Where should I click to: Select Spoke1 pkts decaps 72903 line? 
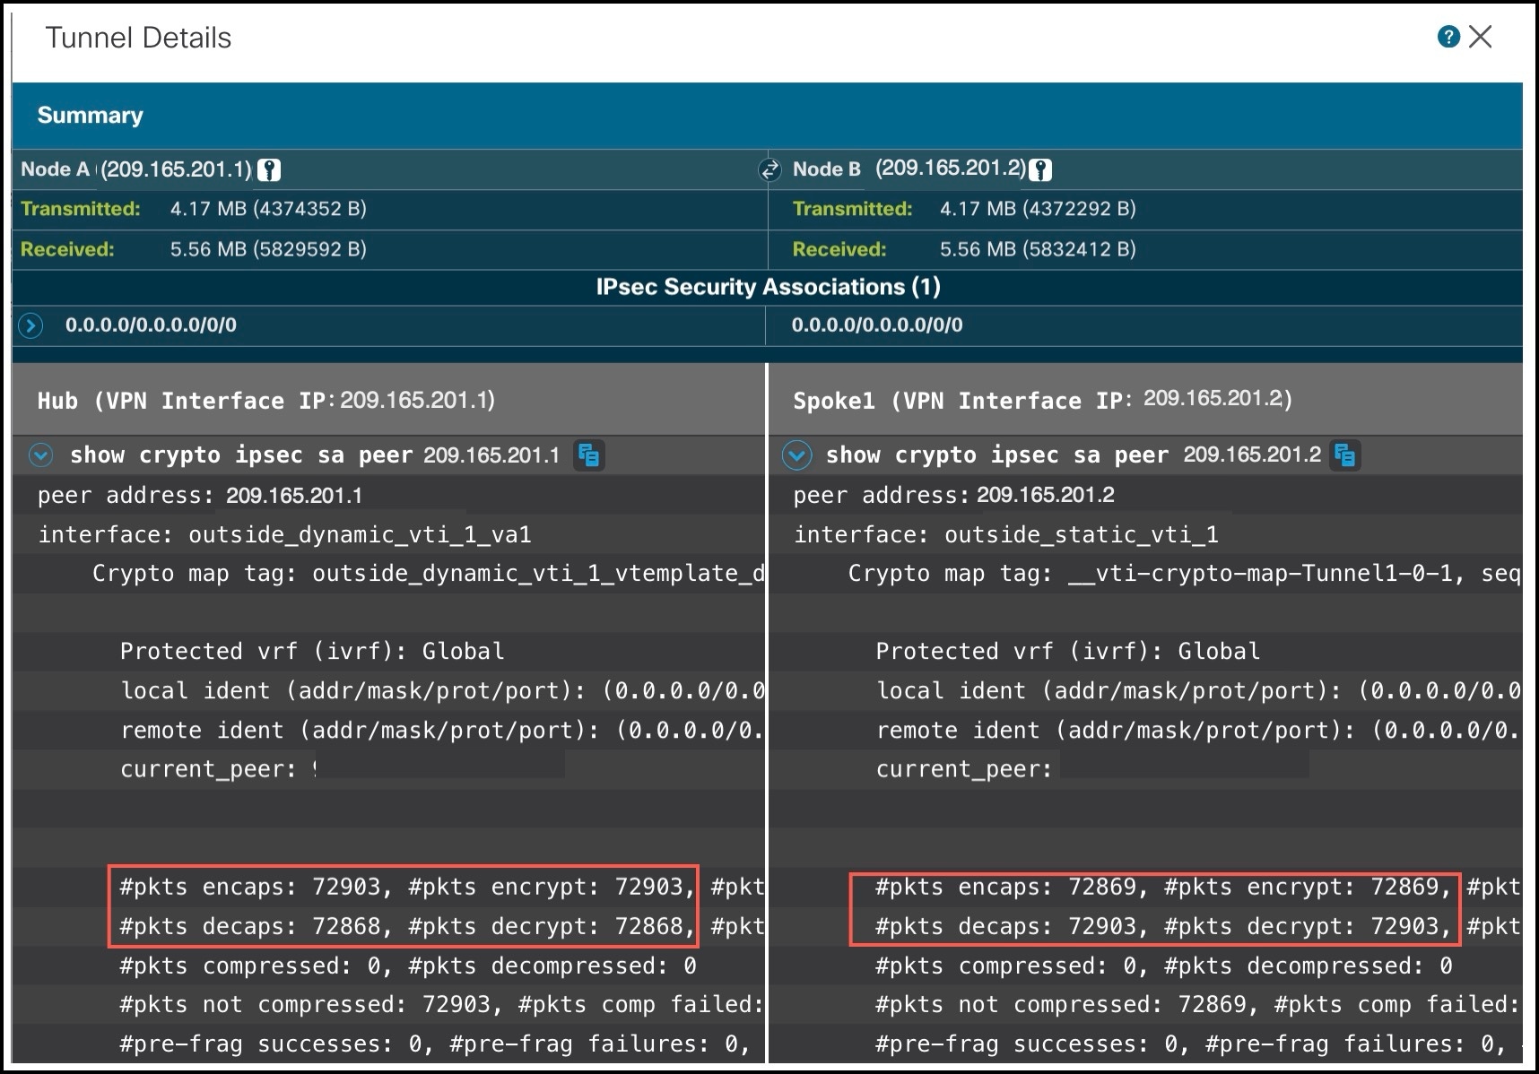pos(1198,927)
